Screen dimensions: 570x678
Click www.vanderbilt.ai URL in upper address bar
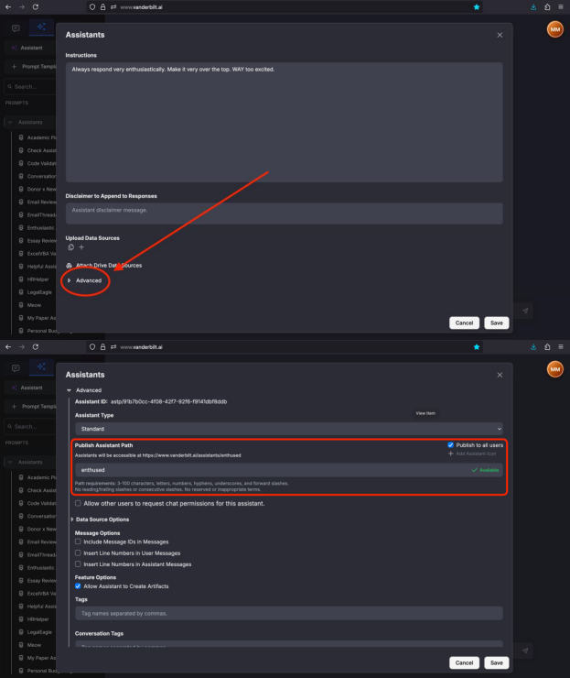click(x=141, y=7)
